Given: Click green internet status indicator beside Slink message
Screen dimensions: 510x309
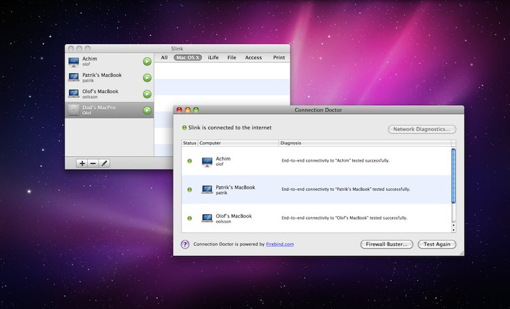Looking at the screenshot, I should point(184,128).
